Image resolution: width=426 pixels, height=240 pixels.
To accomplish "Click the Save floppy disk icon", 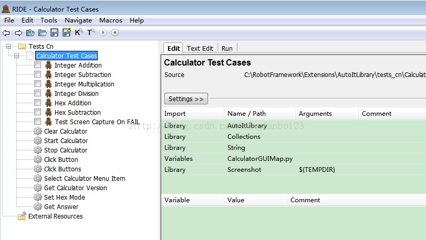I will (x=54, y=33).
